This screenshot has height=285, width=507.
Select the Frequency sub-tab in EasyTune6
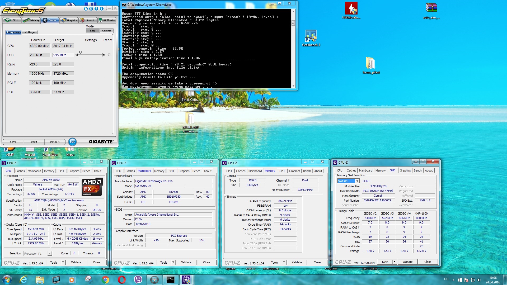point(13,32)
